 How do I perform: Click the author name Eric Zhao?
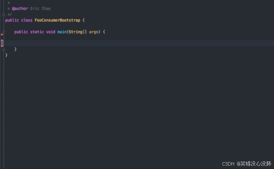(40, 9)
